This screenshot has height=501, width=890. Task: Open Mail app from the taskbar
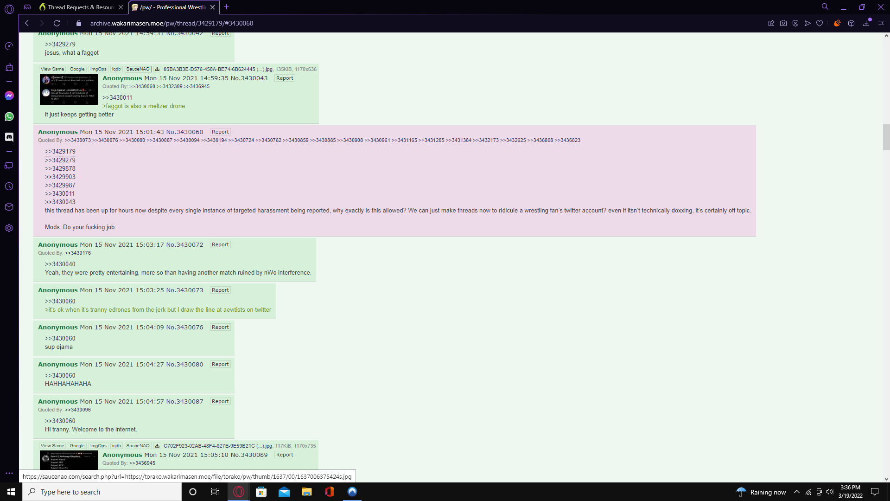(x=284, y=492)
